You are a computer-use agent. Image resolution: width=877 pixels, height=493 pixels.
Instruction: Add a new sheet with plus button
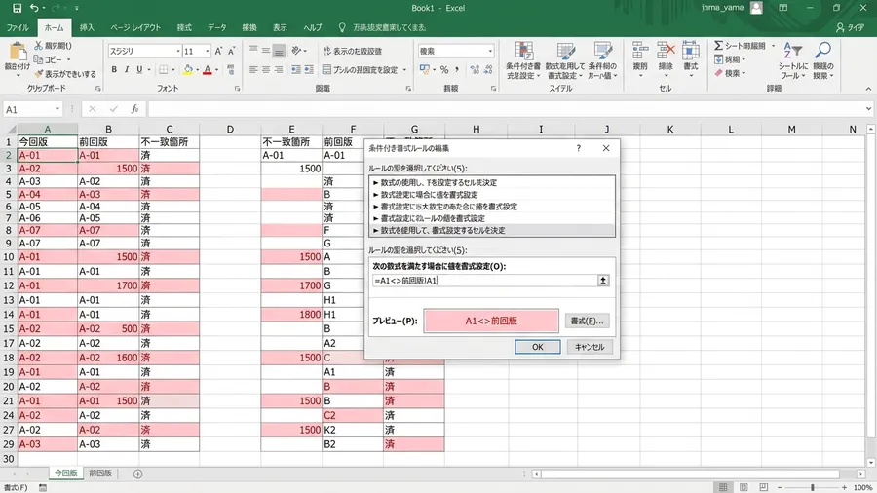(137, 474)
